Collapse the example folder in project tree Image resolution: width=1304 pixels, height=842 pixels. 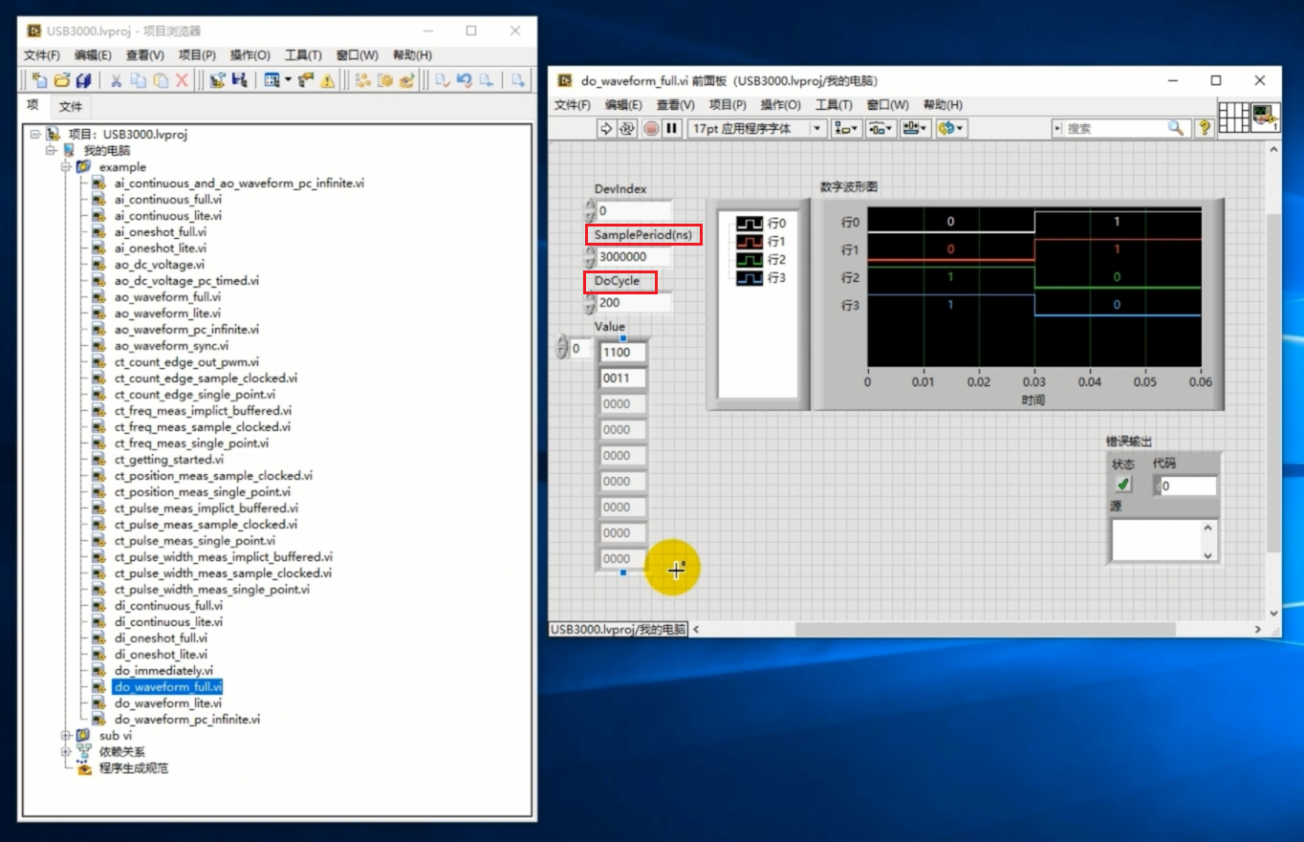pos(67,167)
